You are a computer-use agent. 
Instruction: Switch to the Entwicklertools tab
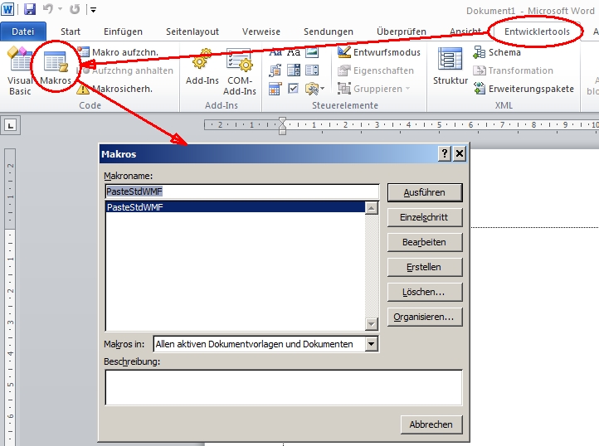[x=537, y=32]
